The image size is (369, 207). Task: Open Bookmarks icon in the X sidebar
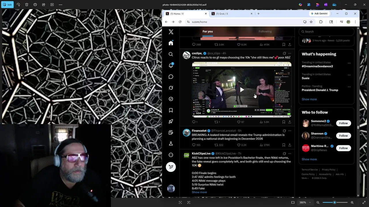(171, 110)
